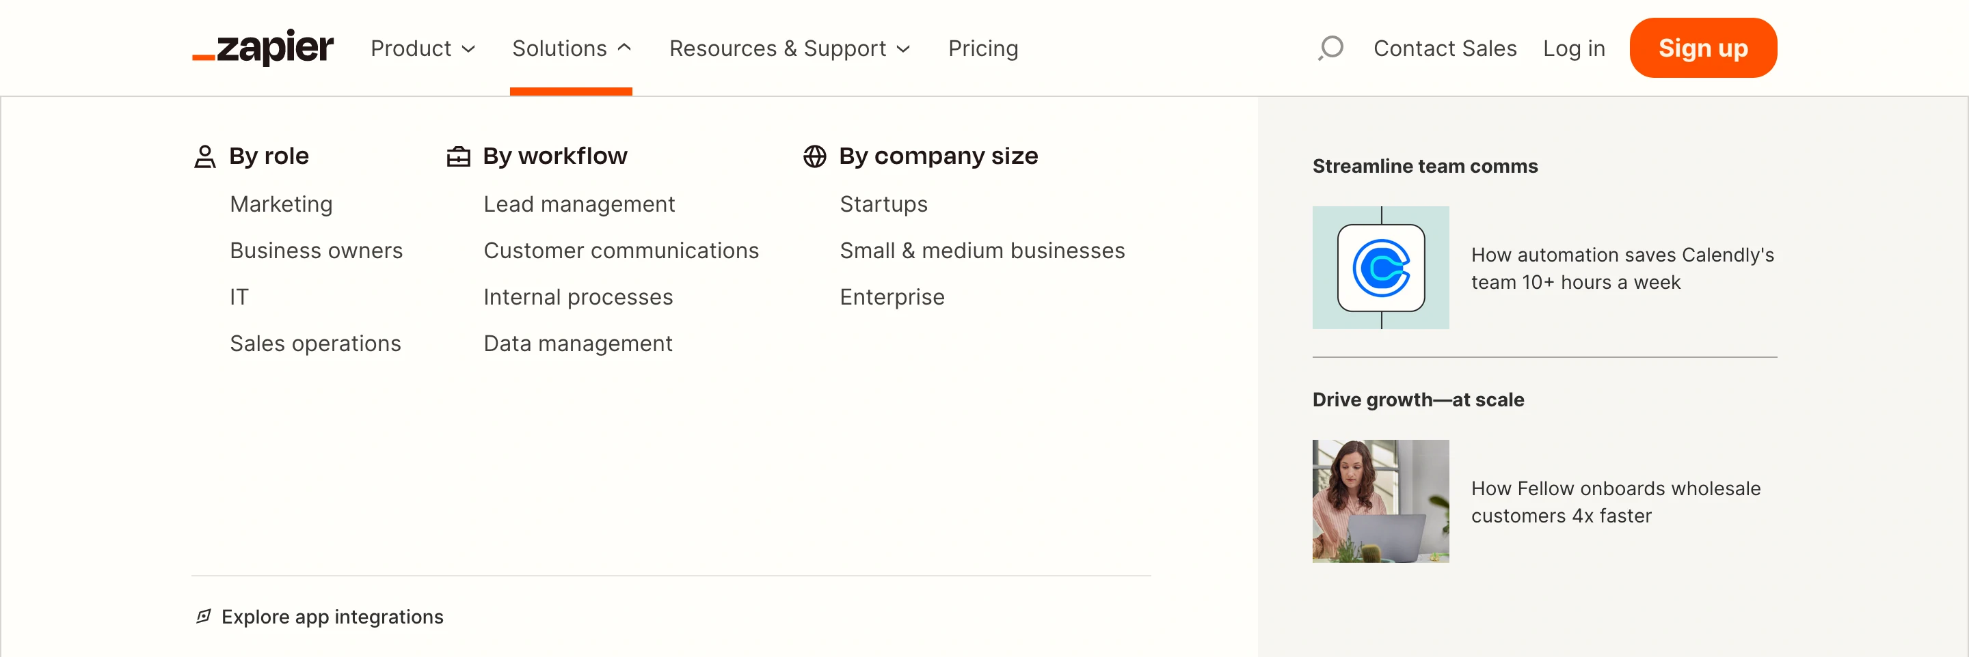Image resolution: width=1969 pixels, height=657 pixels.
Task: Click the Contact Sales link
Action: (1444, 48)
